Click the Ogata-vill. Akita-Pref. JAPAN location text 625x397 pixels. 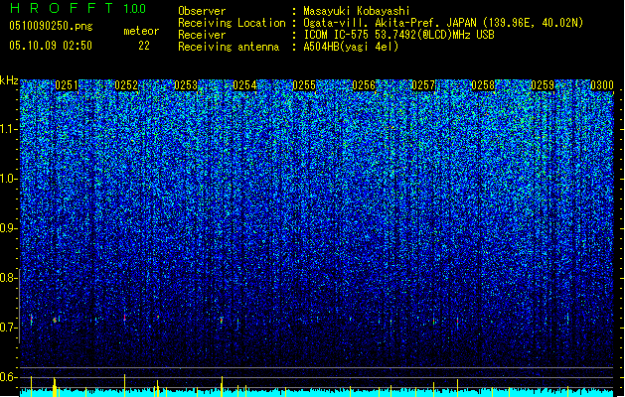pyautogui.click(x=443, y=23)
